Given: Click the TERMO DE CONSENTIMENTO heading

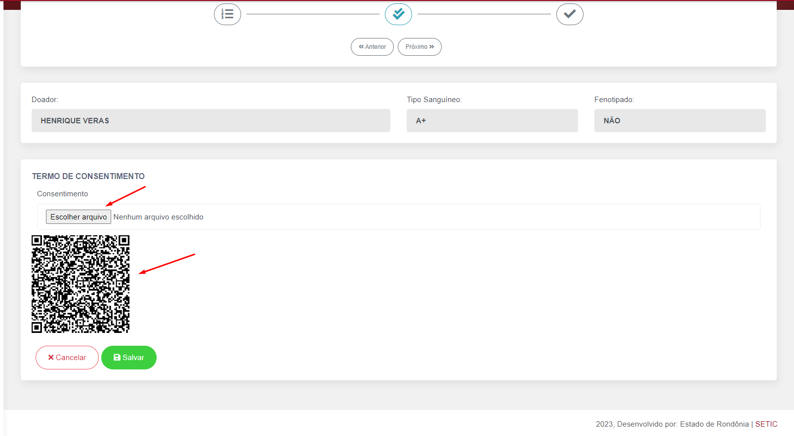Looking at the screenshot, I should [88, 176].
